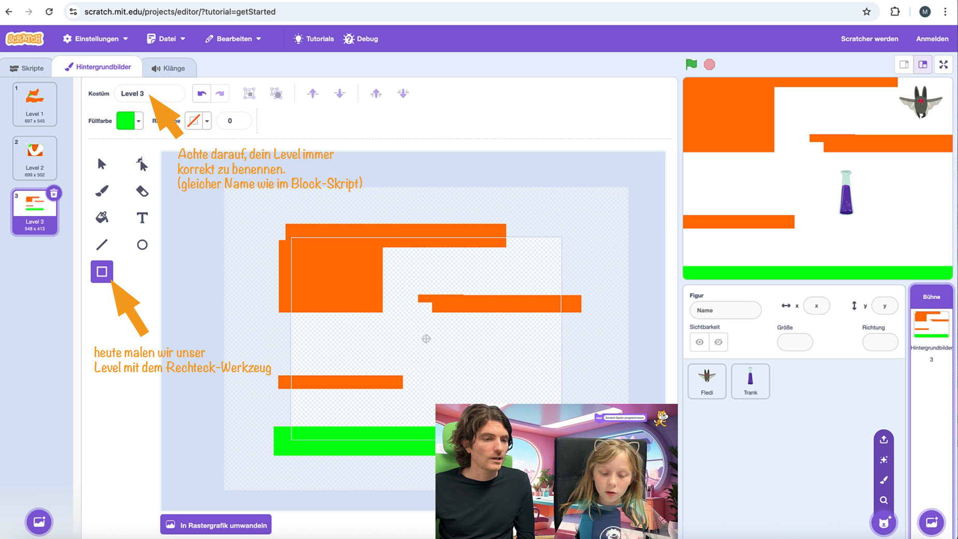Show the sprite with the eye icon
This screenshot has width=958, height=539.
700,342
